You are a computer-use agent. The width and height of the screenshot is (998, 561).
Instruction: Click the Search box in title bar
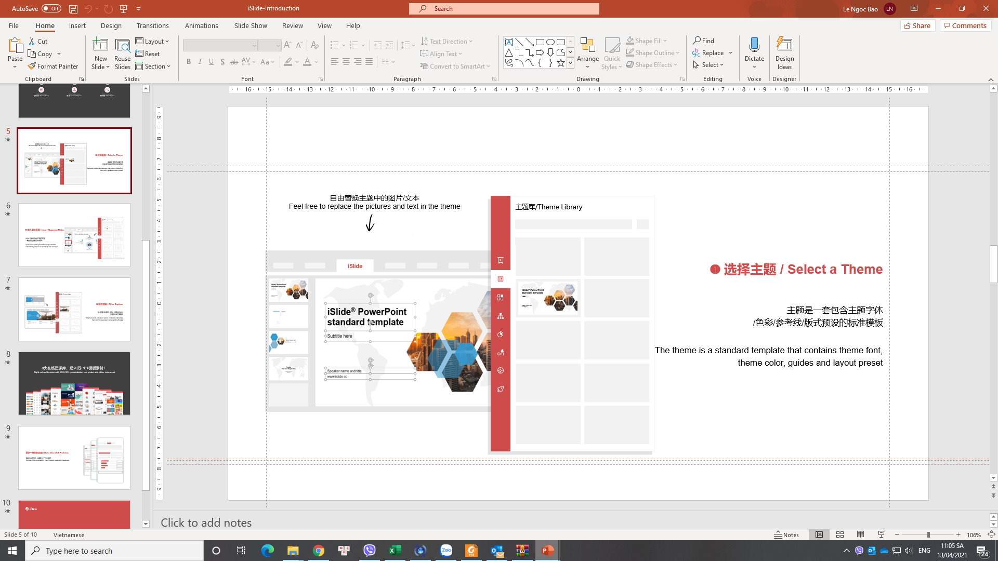click(x=504, y=9)
